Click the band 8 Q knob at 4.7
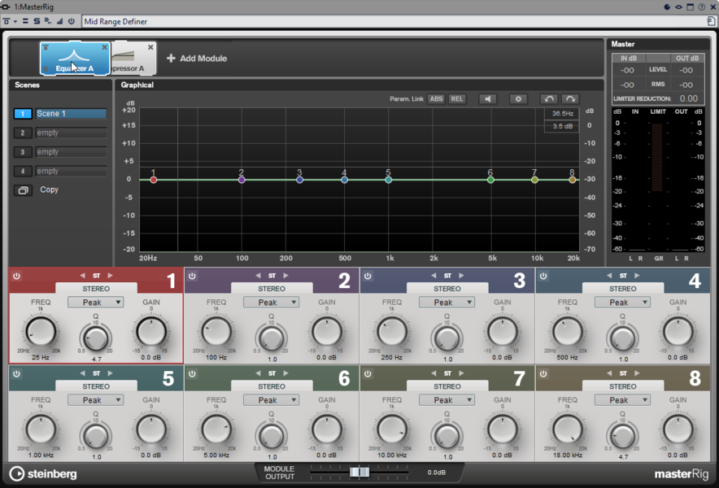 pyautogui.click(x=622, y=436)
